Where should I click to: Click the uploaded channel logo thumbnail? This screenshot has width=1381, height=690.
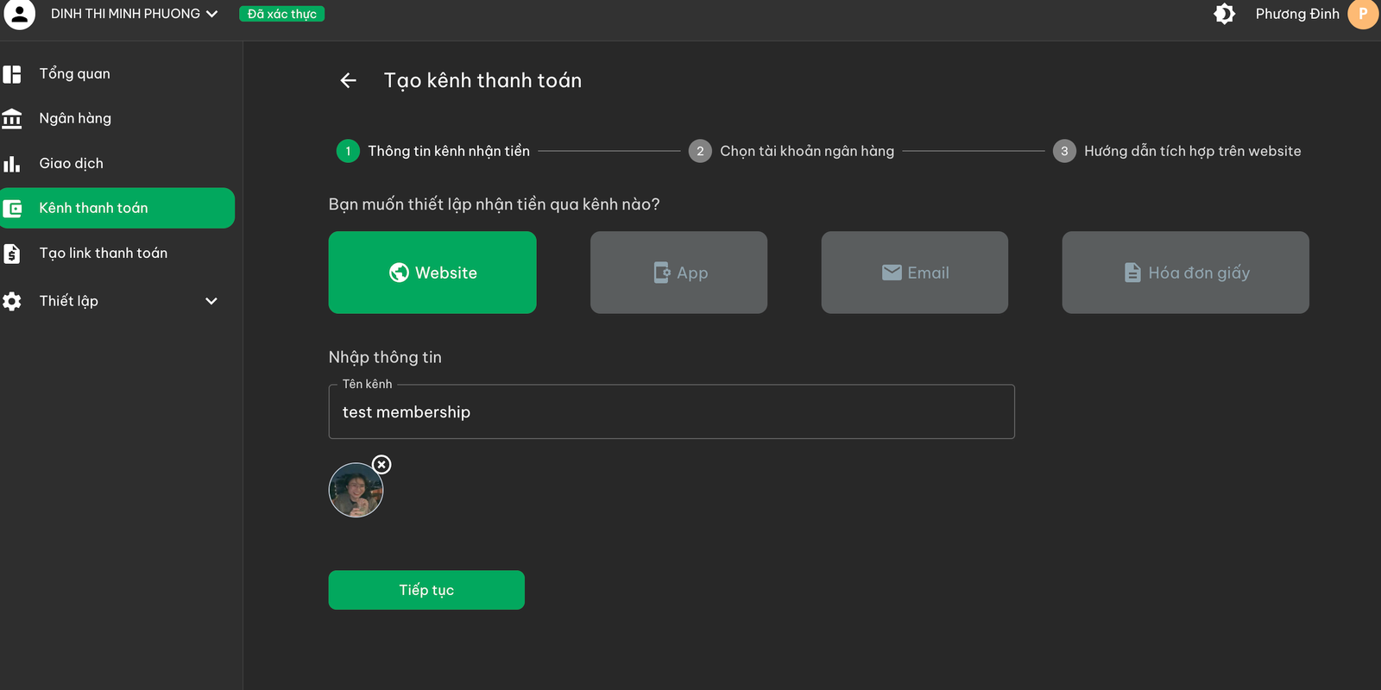(356, 490)
